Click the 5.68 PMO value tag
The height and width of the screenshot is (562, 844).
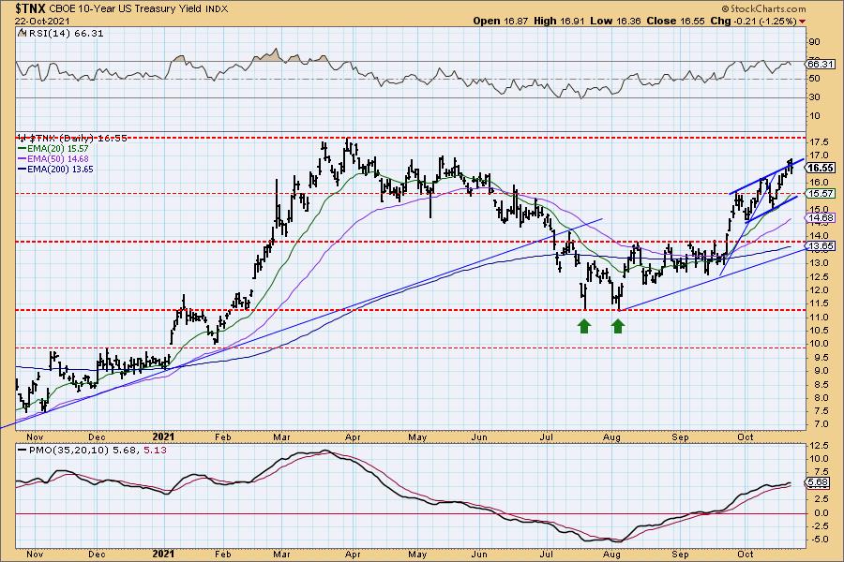pyautogui.click(x=818, y=482)
